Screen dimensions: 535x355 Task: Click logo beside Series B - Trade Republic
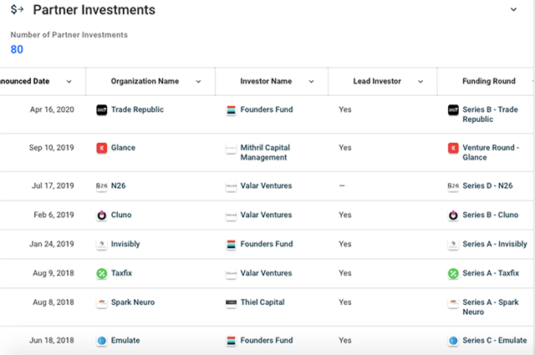coord(453,109)
